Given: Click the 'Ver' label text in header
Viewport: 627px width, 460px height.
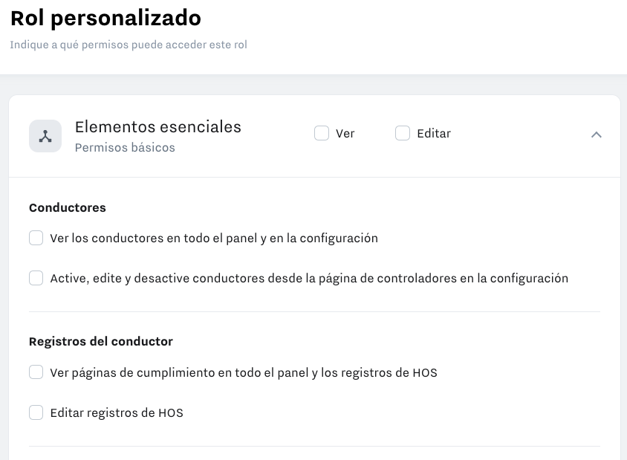Looking at the screenshot, I should click(x=345, y=134).
